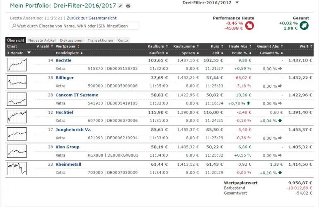Click the Bilfinger 3-month chart thumbnail
Viewport: 319px width, 207px height.
pos(17,82)
